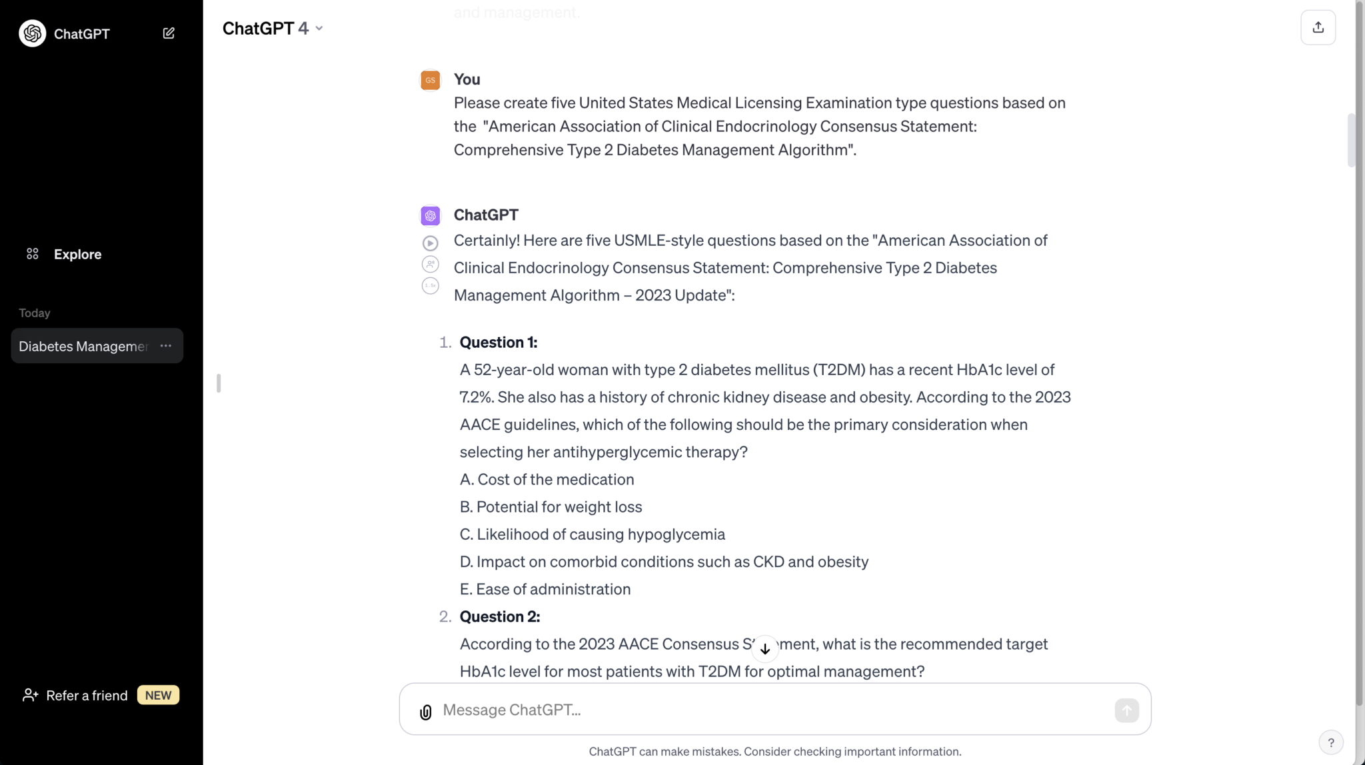
Task: Click the paperclip attach file icon
Action: pos(426,712)
